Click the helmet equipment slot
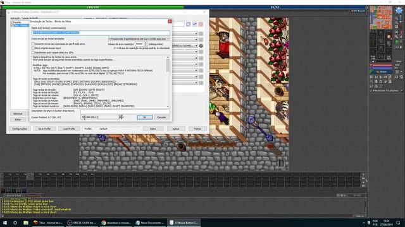The image size is (405, 227). pos(381,33)
